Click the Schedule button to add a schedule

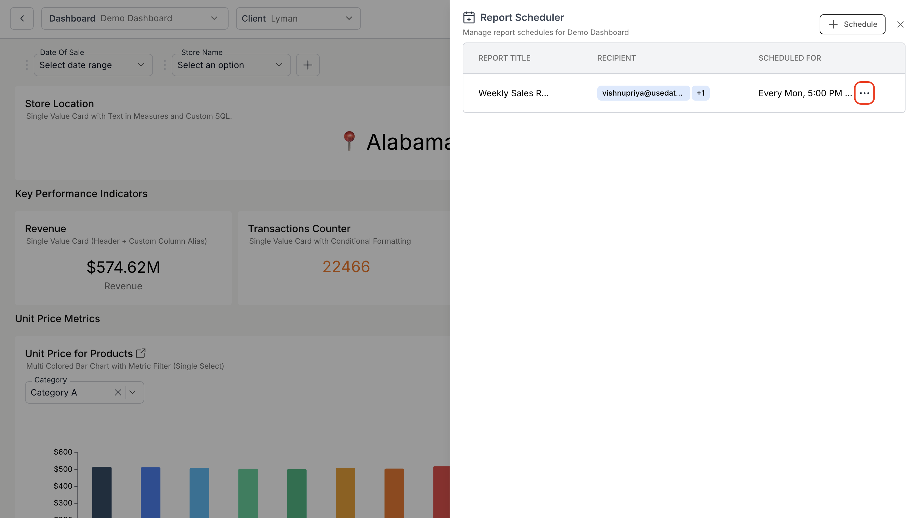pyautogui.click(x=852, y=24)
